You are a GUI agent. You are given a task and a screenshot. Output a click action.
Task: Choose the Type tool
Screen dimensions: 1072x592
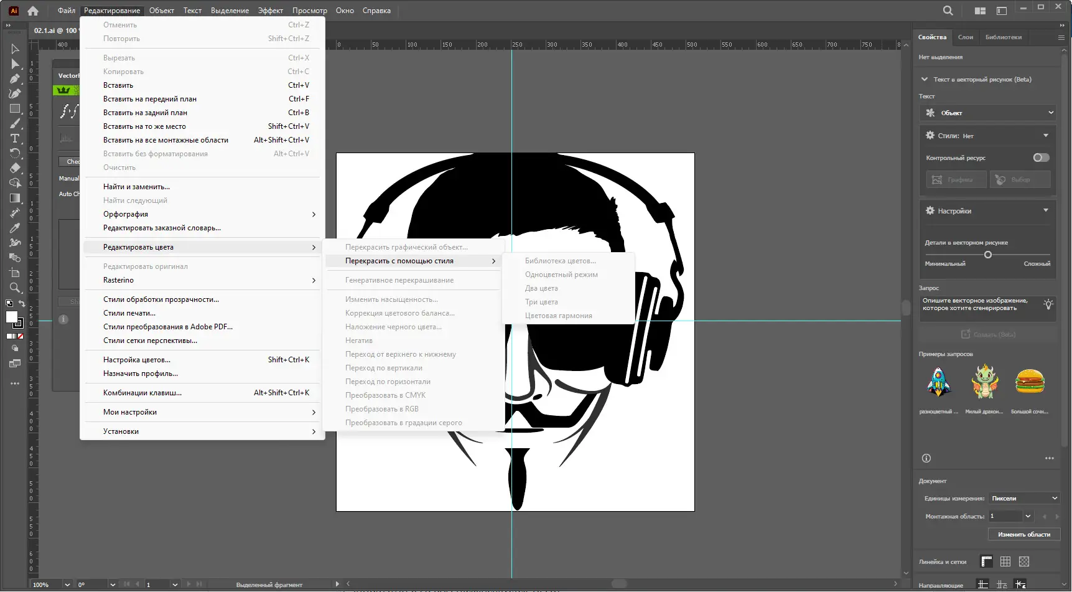[15, 138]
